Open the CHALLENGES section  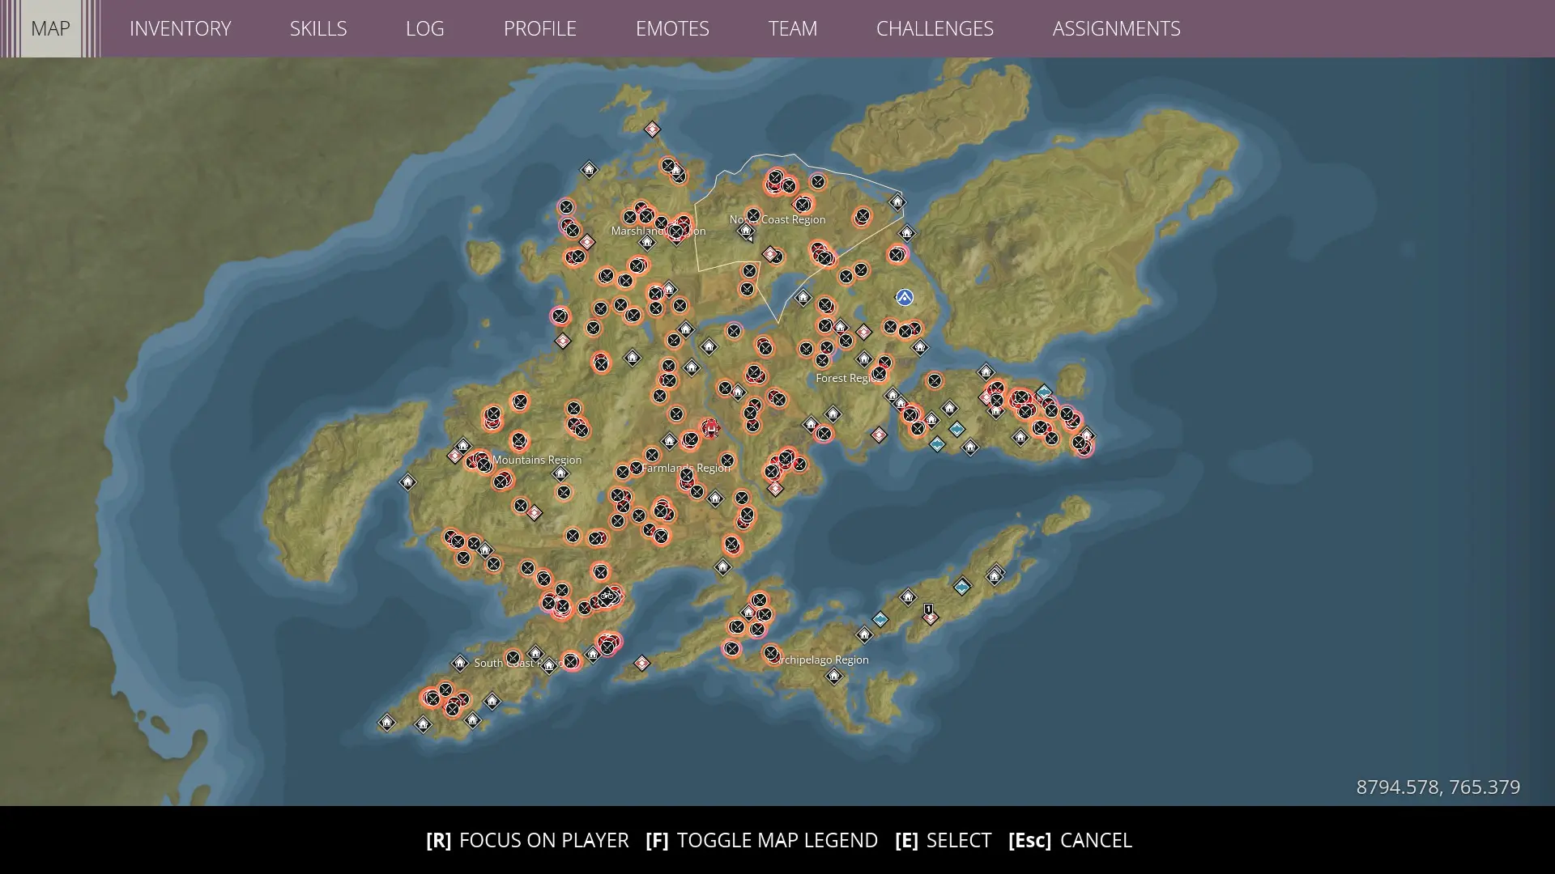tap(935, 29)
